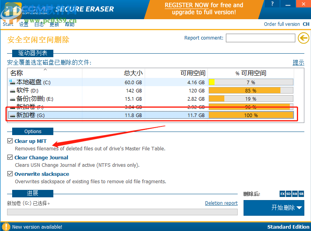Image resolution: width=311 pixels, height=231 pixels.
Task: Click the G: drive icon
Action: [x=13, y=115]
